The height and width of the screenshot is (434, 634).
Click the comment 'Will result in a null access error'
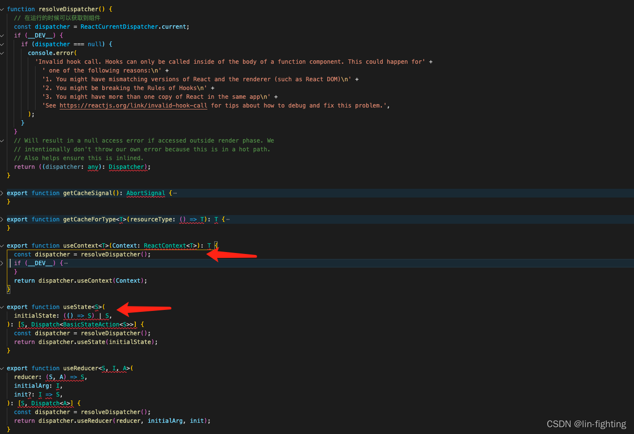pyautogui.click(x=144, y=141)
